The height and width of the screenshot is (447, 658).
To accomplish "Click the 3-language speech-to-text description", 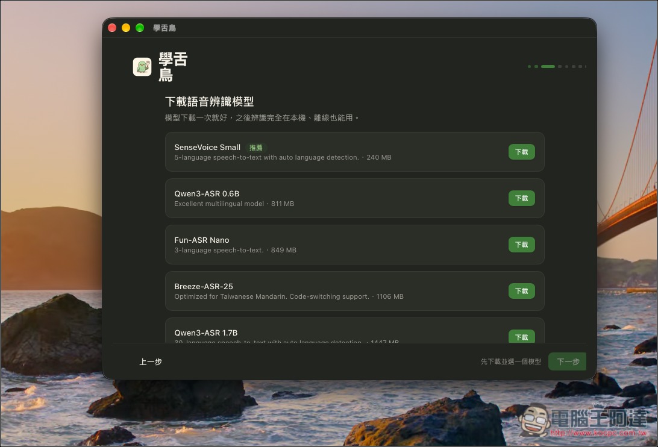I will pyautogui.click(x=236, y=250).
